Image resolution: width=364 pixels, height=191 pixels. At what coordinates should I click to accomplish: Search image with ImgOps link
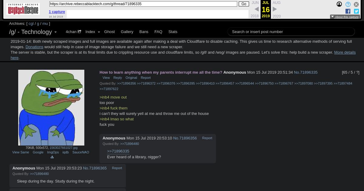point(53,152)
